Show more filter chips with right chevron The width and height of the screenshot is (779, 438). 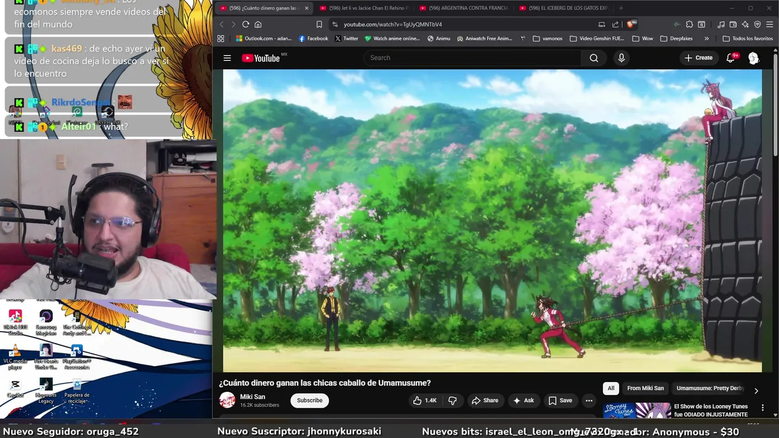click(x=756, y=391)
